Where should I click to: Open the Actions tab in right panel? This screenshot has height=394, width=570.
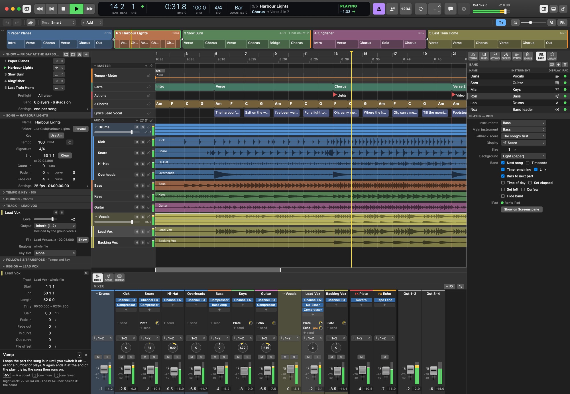(x=495, y=56)
